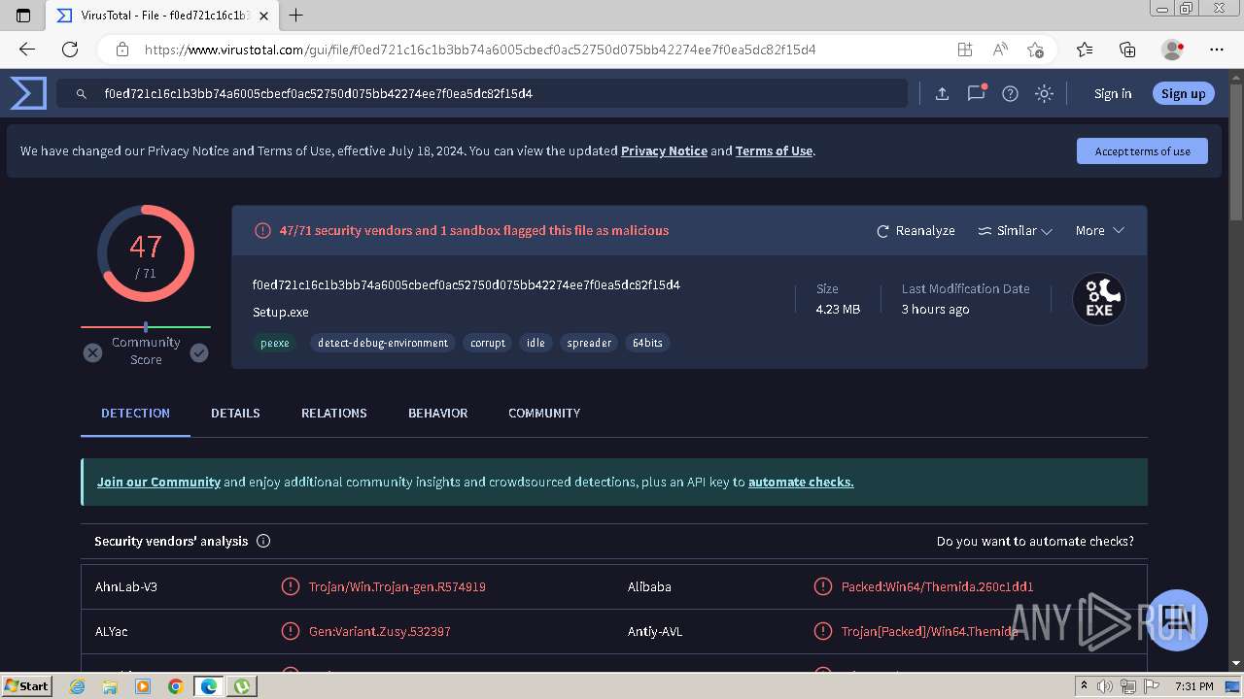Click the Antiy-AVL vendor name

[x=655, y=631]
